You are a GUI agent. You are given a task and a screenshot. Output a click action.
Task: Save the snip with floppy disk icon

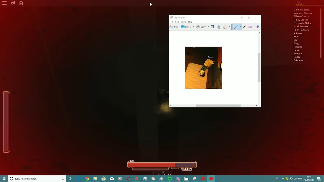[212, 27]
